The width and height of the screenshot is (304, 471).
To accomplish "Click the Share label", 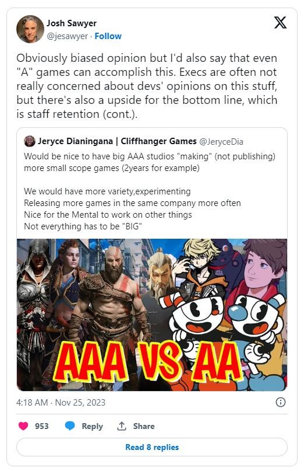I will tap(144, 426).
